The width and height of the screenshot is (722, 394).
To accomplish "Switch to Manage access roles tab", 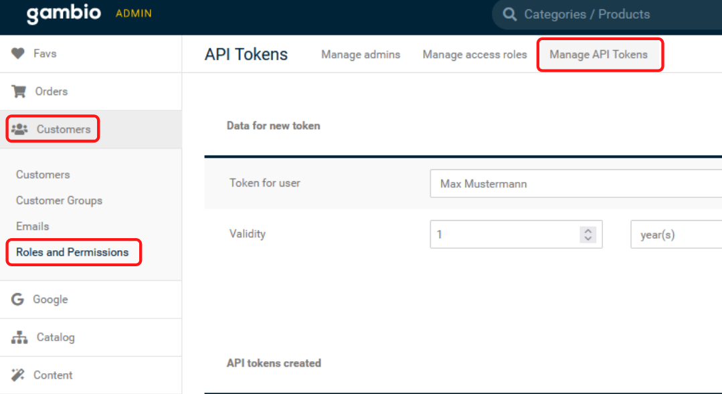I will coord(474,54).
